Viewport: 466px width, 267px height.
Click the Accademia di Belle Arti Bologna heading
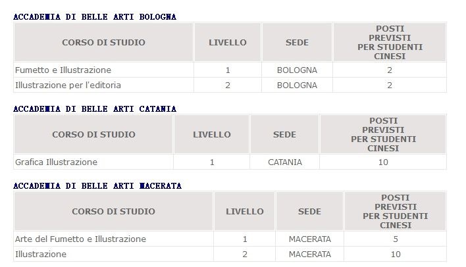(x=95, y=16)
